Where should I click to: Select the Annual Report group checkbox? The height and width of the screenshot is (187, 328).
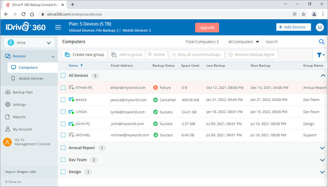(63, 148)
